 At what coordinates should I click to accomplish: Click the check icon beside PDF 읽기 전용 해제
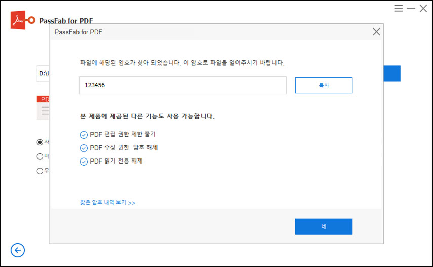tap(84, 162)
